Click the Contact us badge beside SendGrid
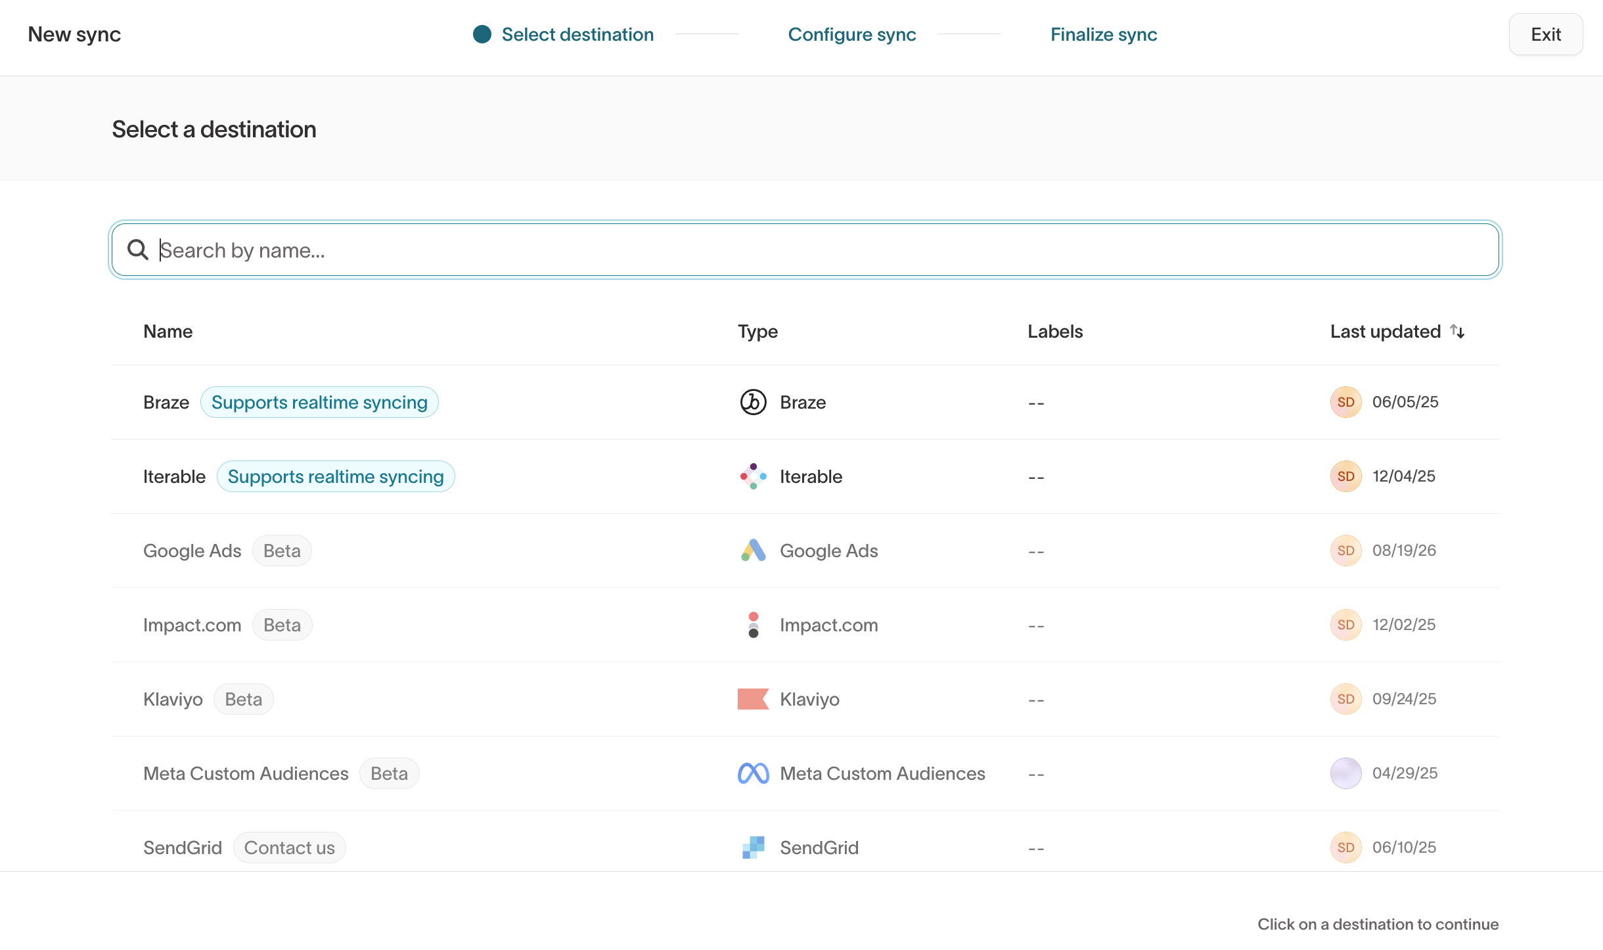The height and width of the screenshot is (950, 1603). tap(290, 848)
